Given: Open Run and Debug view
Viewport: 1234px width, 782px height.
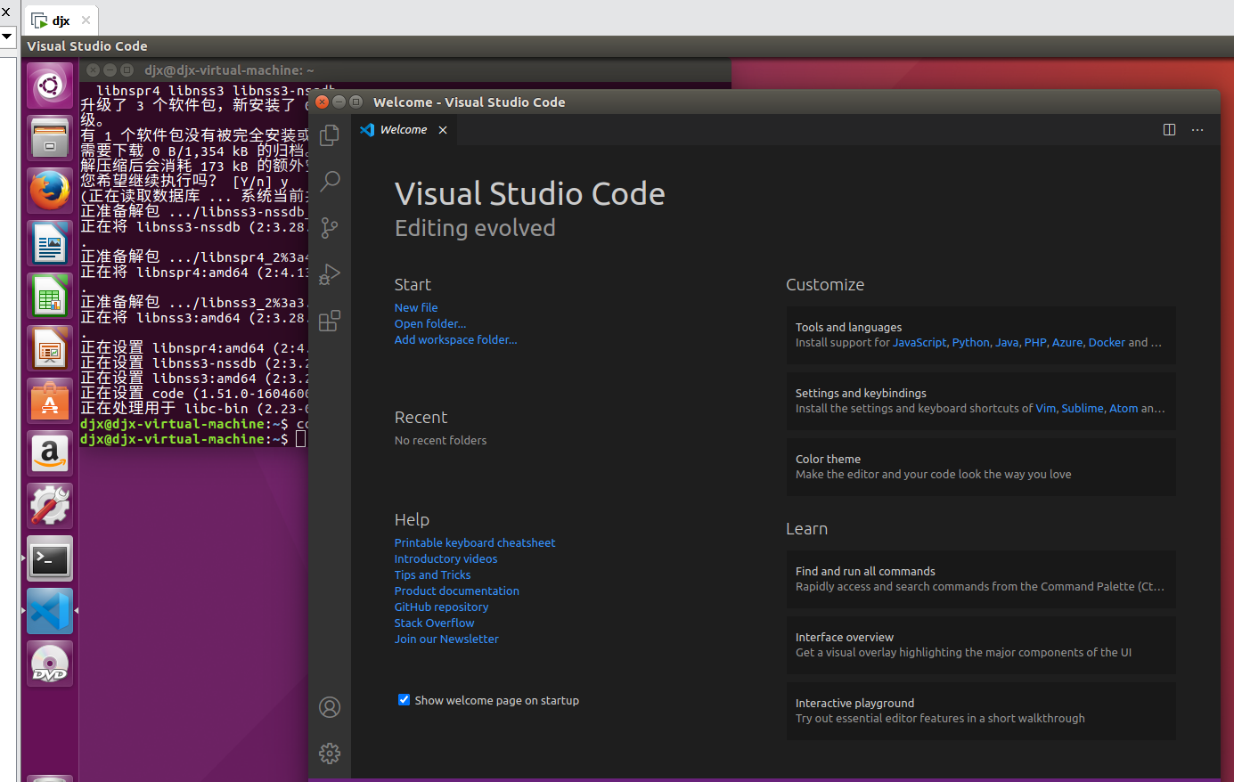Looking at the screenshot, I should click(x=330, y=273).
